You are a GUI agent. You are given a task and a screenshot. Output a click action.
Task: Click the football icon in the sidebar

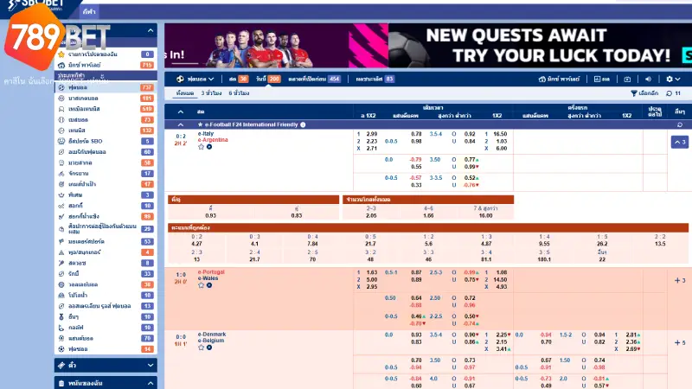pos(61,87)
